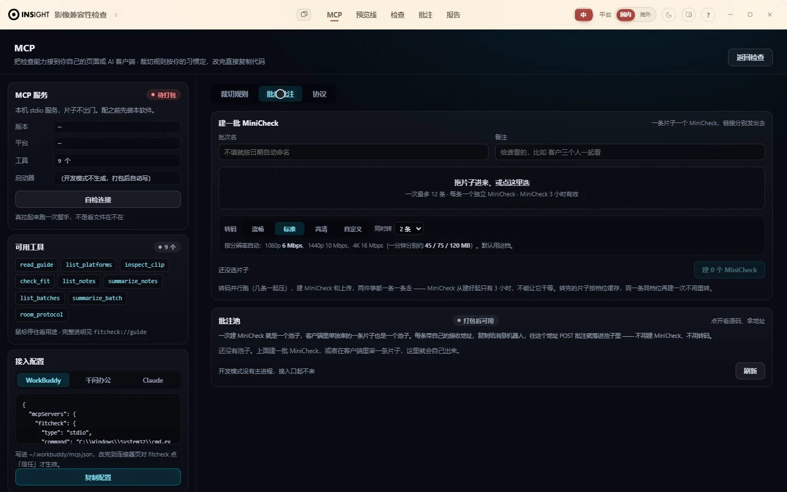Image resolution: width=787 pixels, height=492 pixels.
Task: Click the check_fit tool chip
Action: point(35,281)
